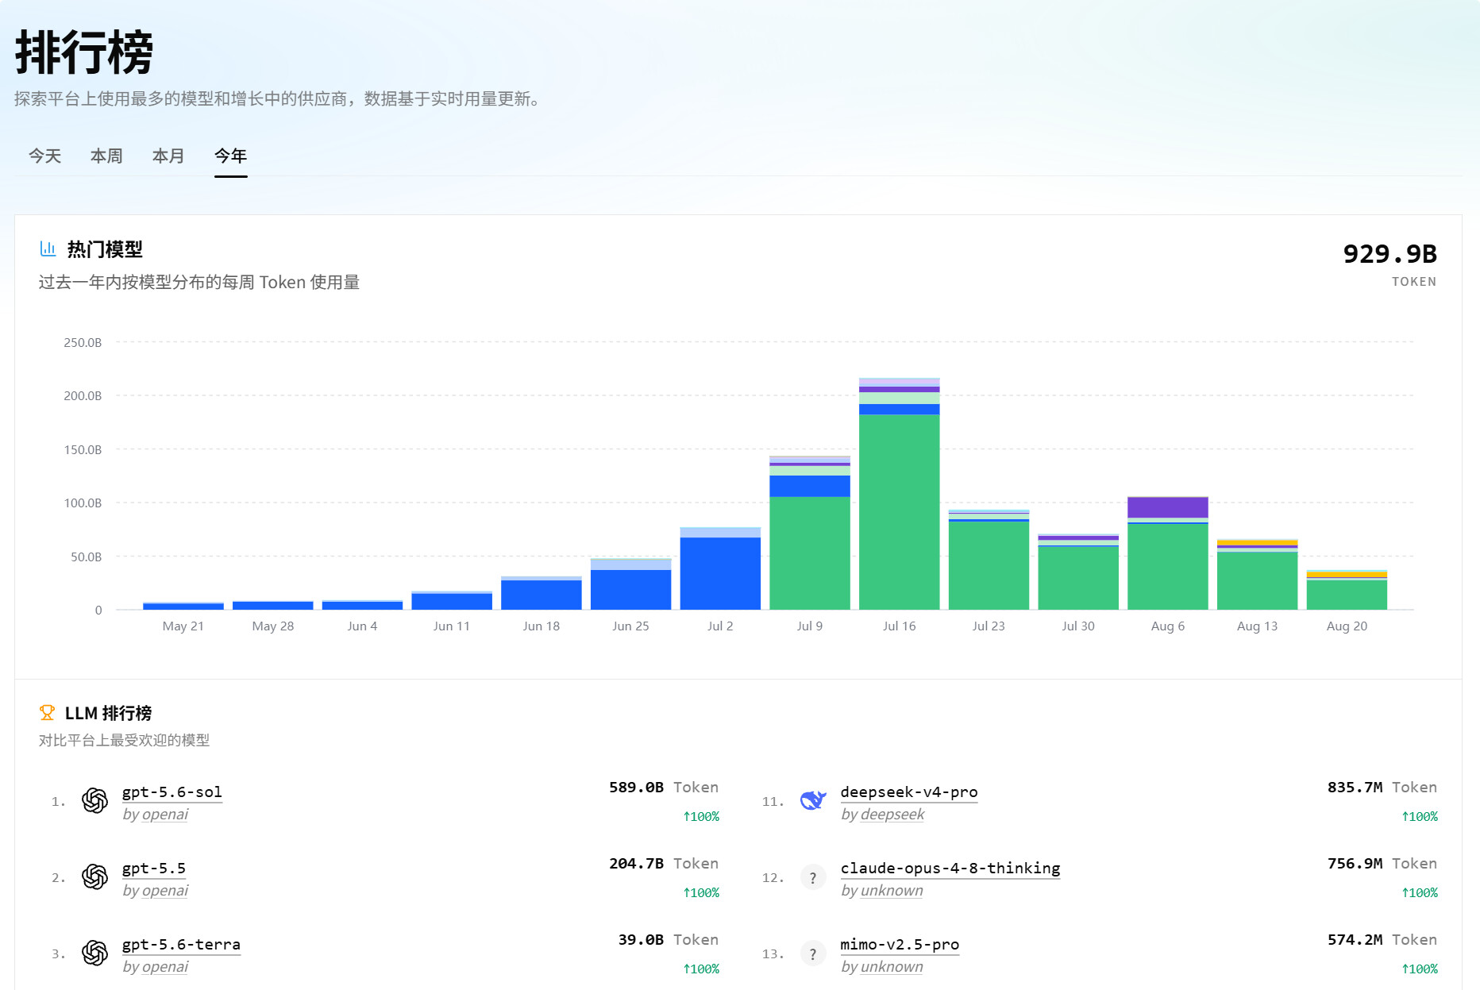Open the deepseek-v4-pro model link
Image resolution: width=1480 pixels, height=990 pixels.
pos(909,792)
